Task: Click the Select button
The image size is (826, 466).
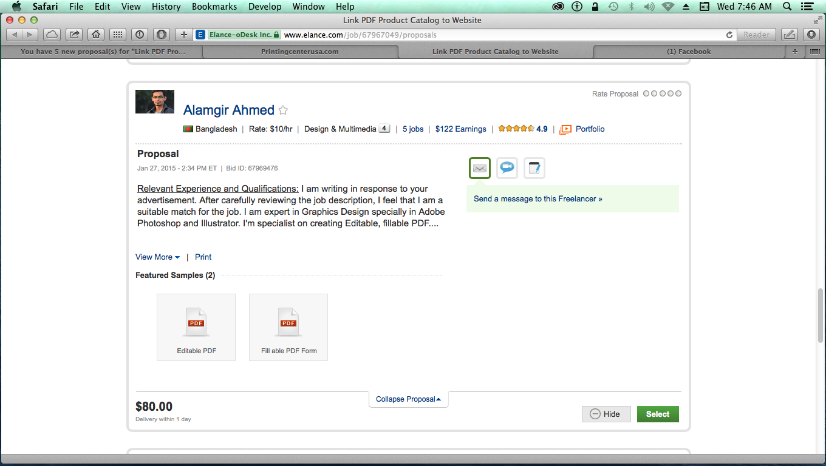Action: tap(658, 414)
